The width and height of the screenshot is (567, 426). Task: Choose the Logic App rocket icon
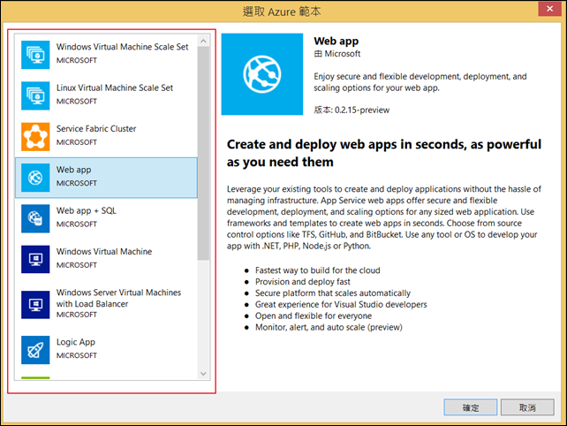(35, 349)
